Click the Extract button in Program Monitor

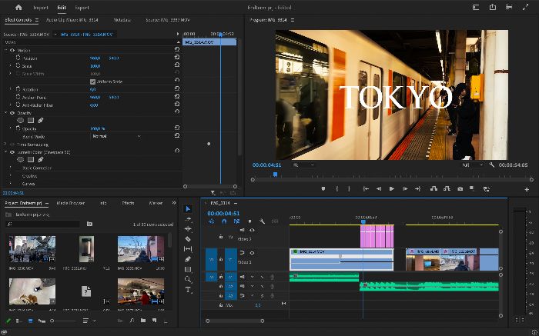pos(447,189)
